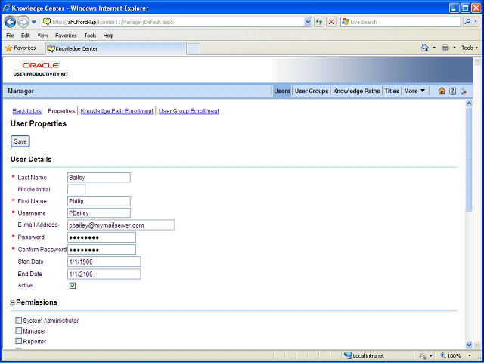
Task: Click the page scroll down arrow
Action: click(x=469, y=345)
